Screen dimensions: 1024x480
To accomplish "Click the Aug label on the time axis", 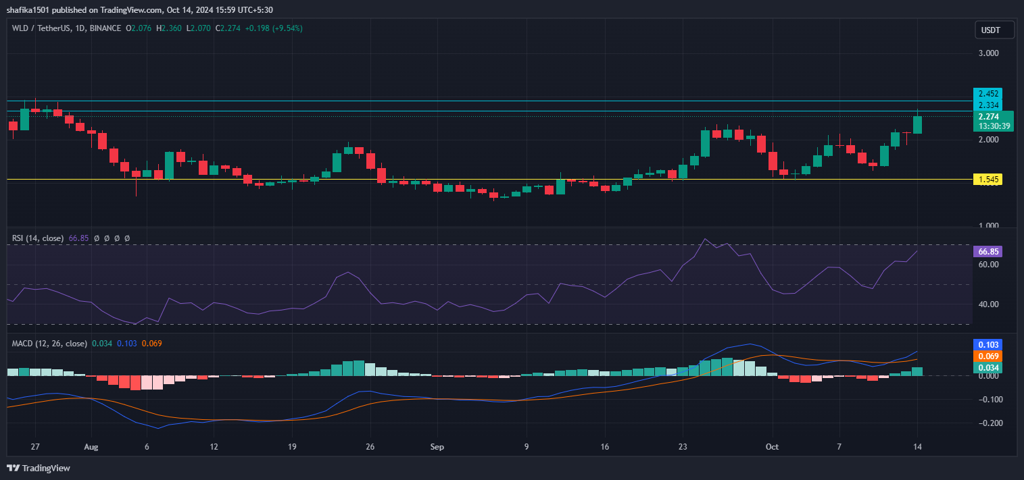I will [x=92, y=447].
